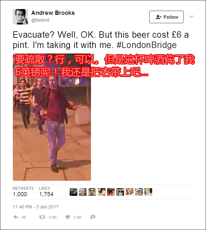Open the third liker avatar thumbnail
This screenshot has width=206, height=230.
click(92, 192)
